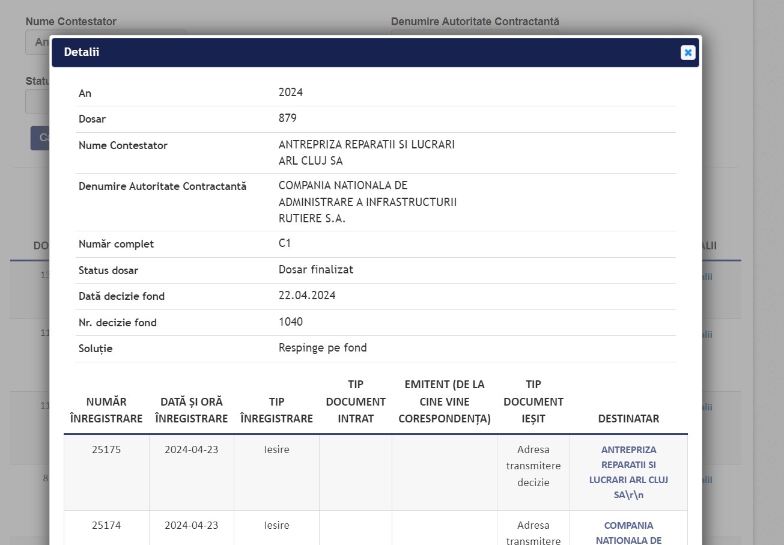Select the Număr complet value C1
The image size is (784, 545).
pyautogui.click(x=285, y=243)
